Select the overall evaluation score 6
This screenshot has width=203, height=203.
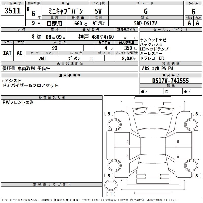(x=193, y=11)
